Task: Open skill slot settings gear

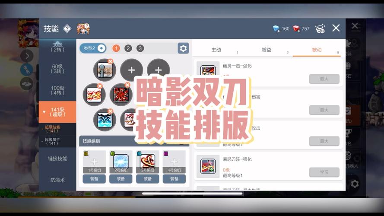Action: (183, 48)
